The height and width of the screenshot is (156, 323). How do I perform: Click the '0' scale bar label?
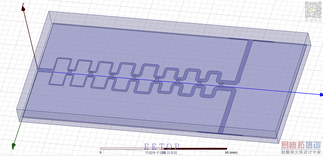pos(100,152)
